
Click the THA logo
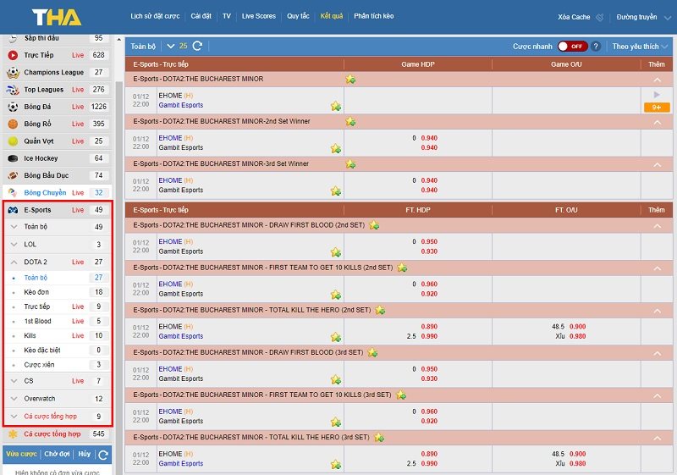(x=57, y=17)
